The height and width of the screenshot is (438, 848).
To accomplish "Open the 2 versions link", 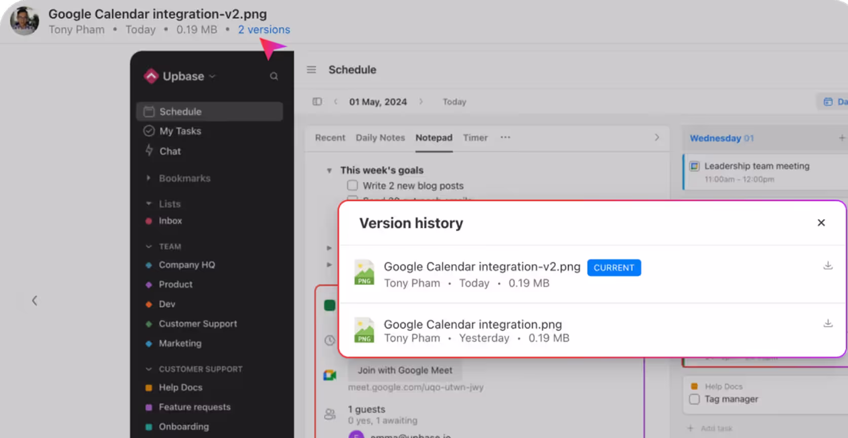I will 264,30.
